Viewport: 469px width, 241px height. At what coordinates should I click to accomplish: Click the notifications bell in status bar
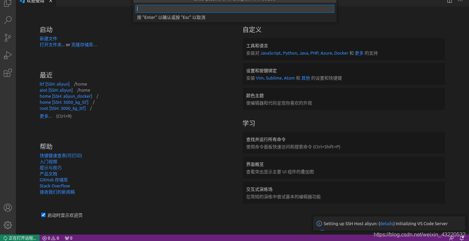pos(462,238)
